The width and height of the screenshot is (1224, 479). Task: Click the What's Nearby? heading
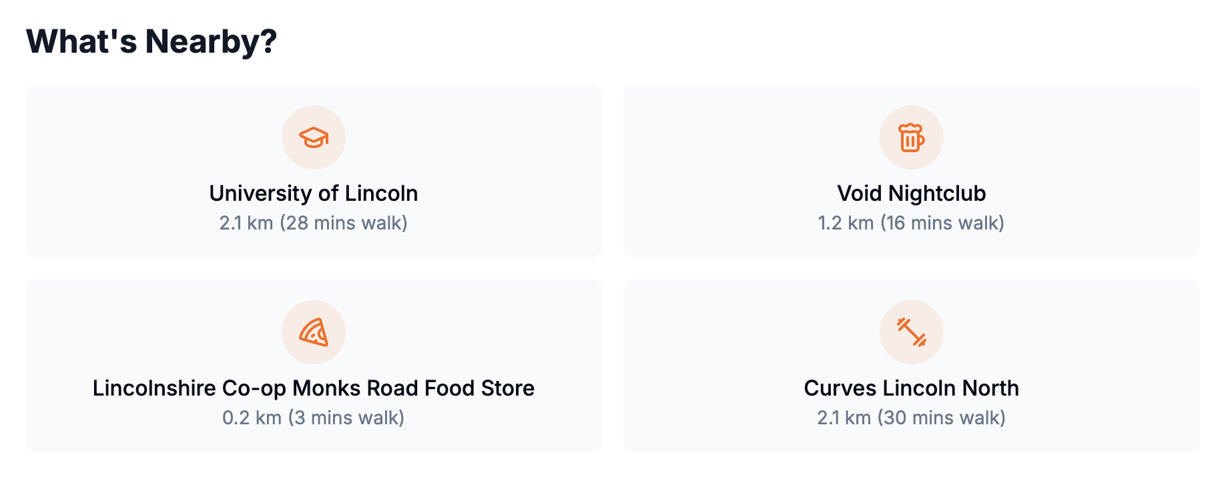151,41
